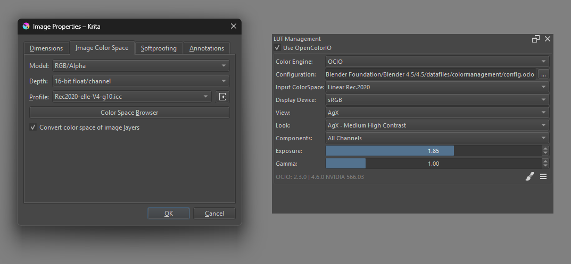Open the Dimensions tab

46,48
